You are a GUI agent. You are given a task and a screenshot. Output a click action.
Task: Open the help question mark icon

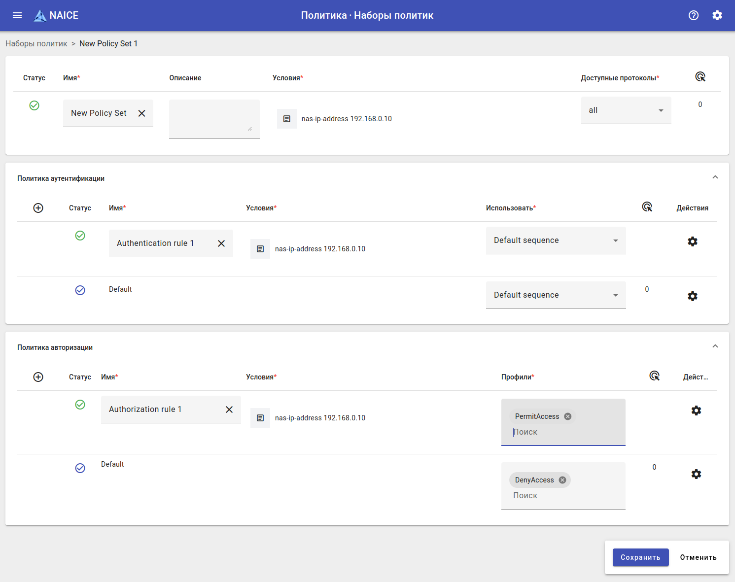pyautogui.click(x=694, y=15)
